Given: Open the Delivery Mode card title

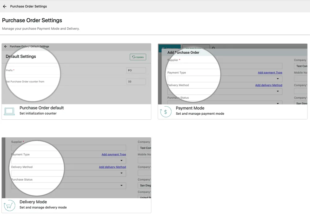Looking at the screenshot, I should point(33,202).
